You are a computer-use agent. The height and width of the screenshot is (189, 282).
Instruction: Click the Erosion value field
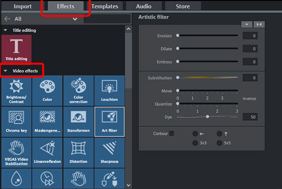(250, 36)
